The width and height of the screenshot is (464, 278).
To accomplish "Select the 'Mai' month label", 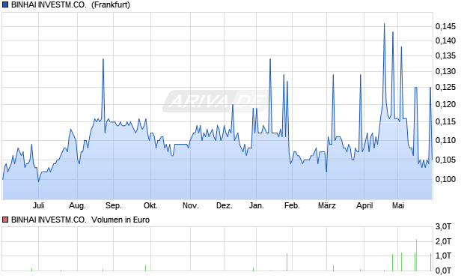I will coord(398,205).
